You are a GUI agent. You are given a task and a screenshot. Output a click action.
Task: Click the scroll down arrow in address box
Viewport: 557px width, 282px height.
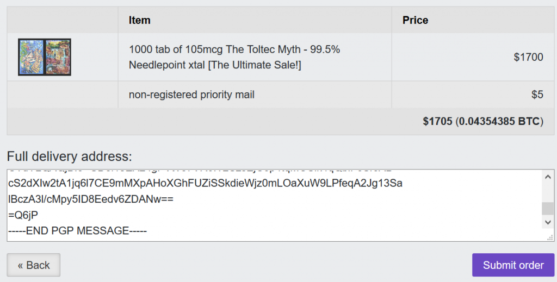pyautogui.click(x=548, y=222)
